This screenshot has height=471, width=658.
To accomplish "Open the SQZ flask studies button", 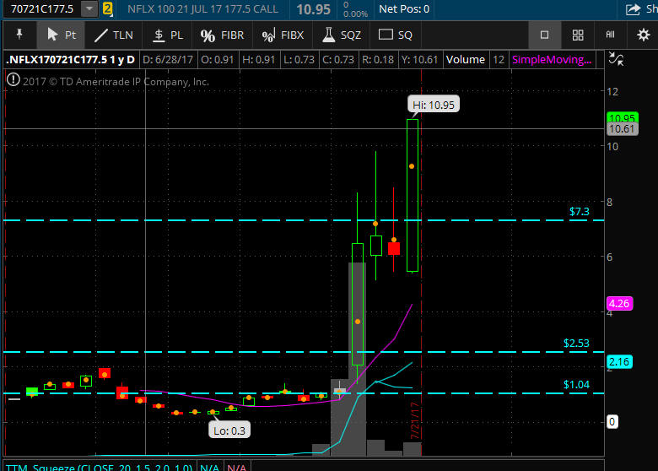I will coord(340,35).
